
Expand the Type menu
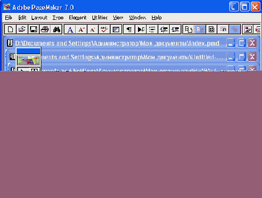pos(58,18)
